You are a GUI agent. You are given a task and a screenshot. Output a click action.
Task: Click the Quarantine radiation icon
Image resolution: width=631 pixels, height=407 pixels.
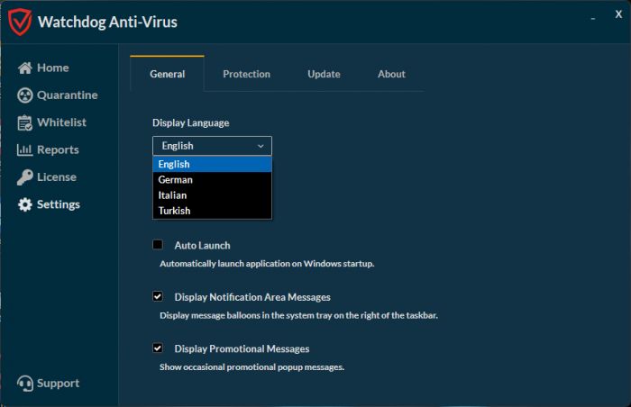click(x=25, y=95)
